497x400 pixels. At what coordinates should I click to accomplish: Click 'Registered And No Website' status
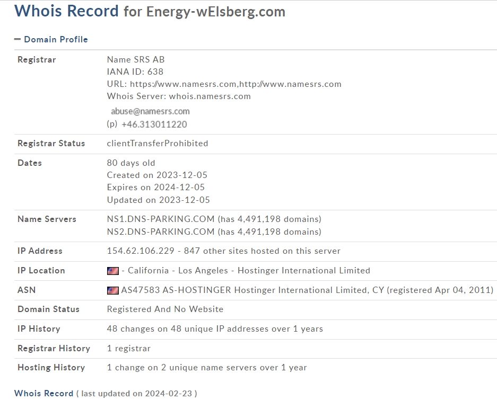tap(165, 309)
